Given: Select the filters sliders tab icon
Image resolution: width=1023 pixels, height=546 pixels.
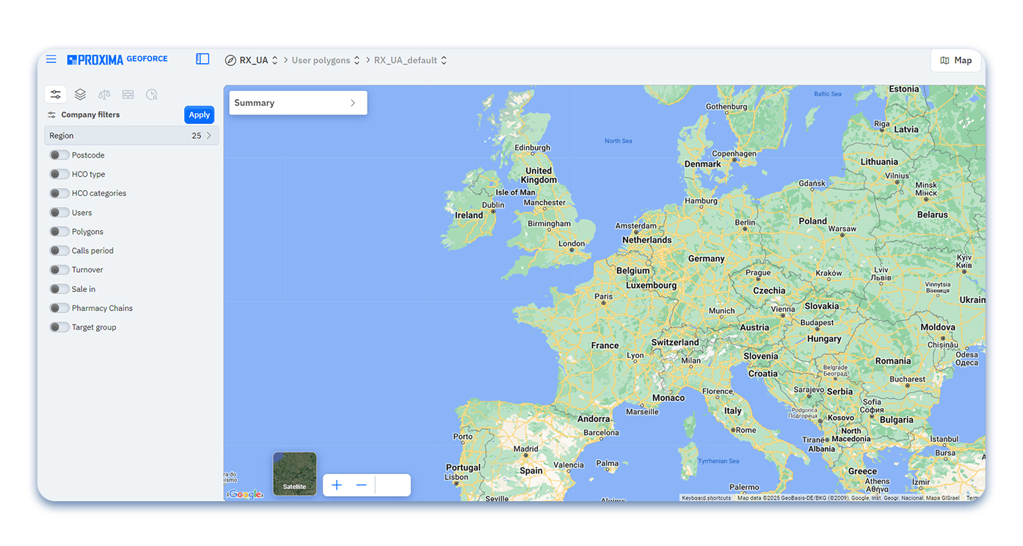Looking at the screenshot, I should pyautogui.click(x=56, y=95).
